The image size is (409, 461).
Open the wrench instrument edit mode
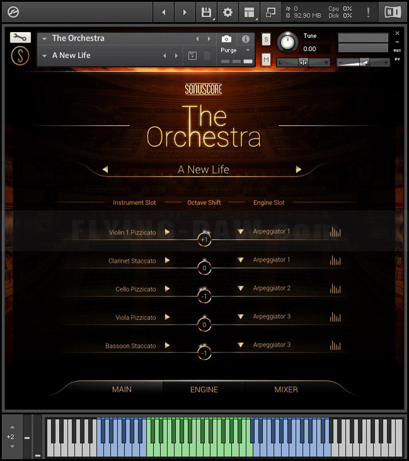coord(20,38)
